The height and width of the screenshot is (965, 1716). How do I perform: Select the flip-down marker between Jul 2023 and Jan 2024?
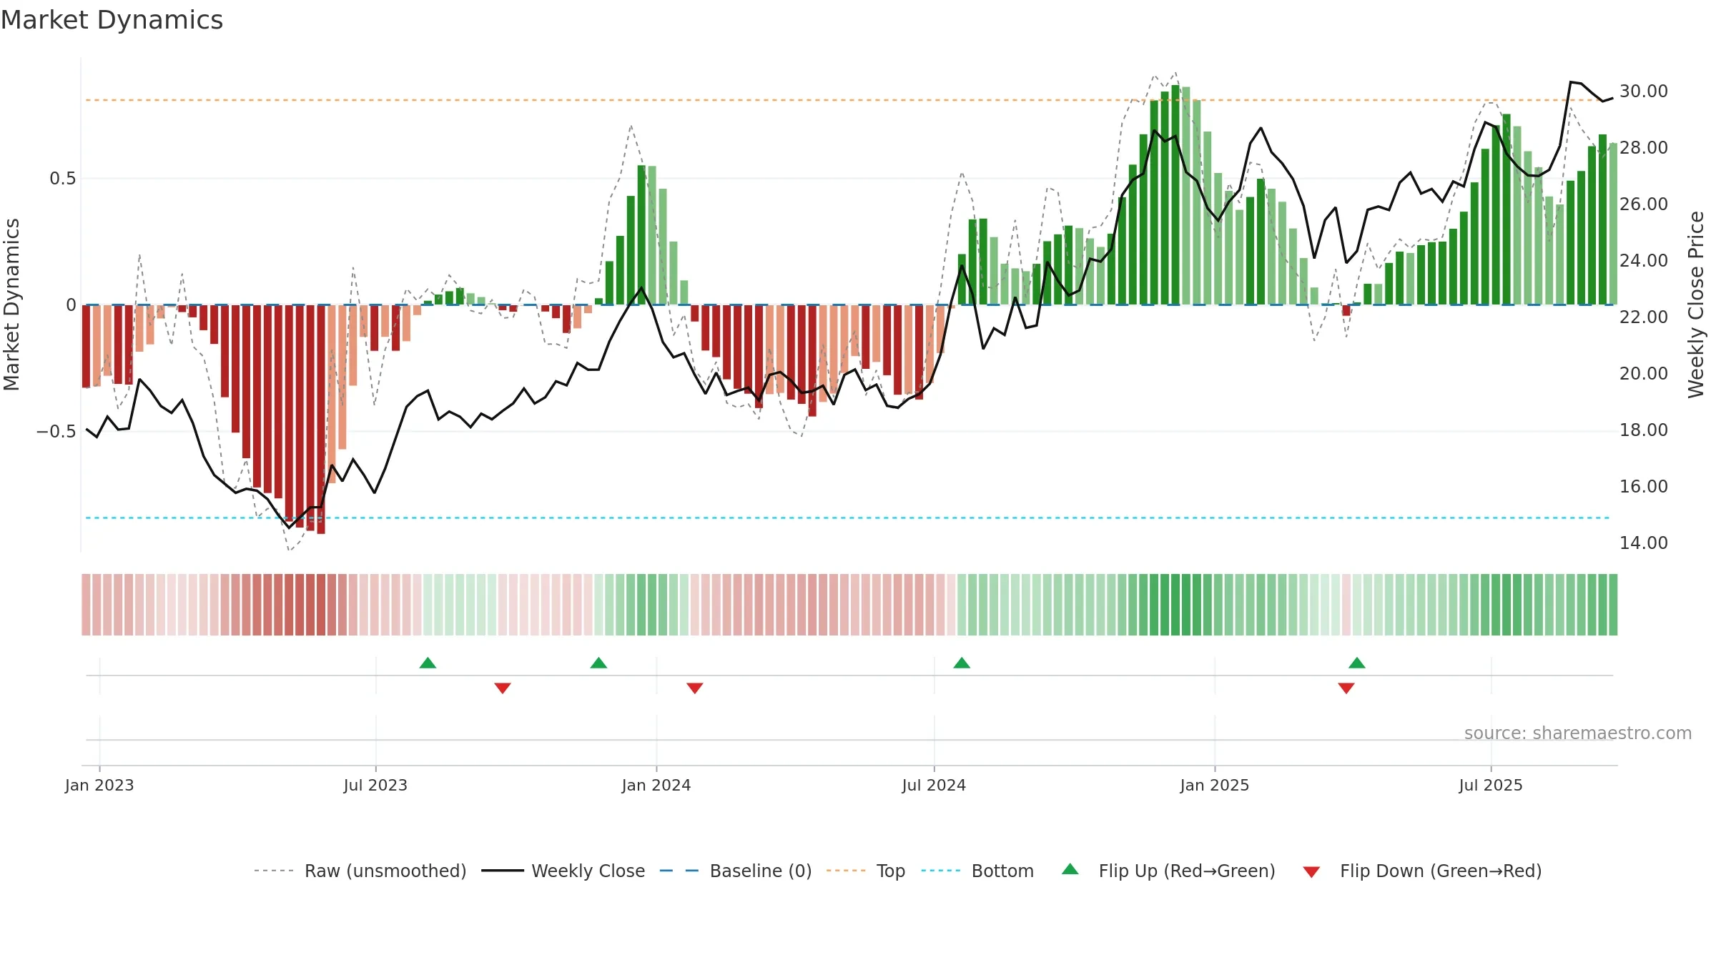coord(503,688)
